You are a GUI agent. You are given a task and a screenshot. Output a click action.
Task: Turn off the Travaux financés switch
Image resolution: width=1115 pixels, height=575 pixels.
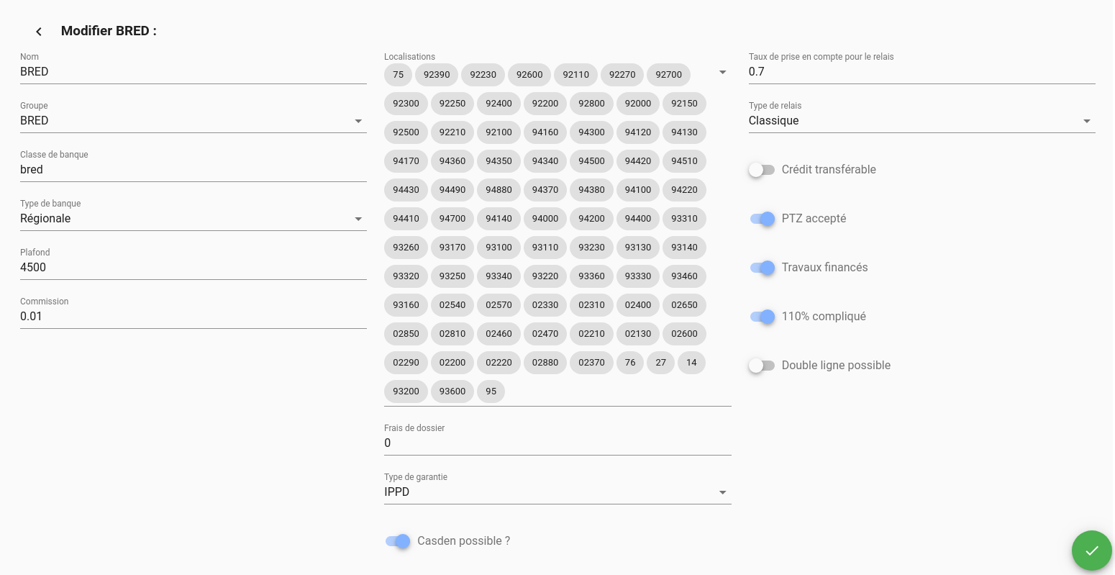762,268
